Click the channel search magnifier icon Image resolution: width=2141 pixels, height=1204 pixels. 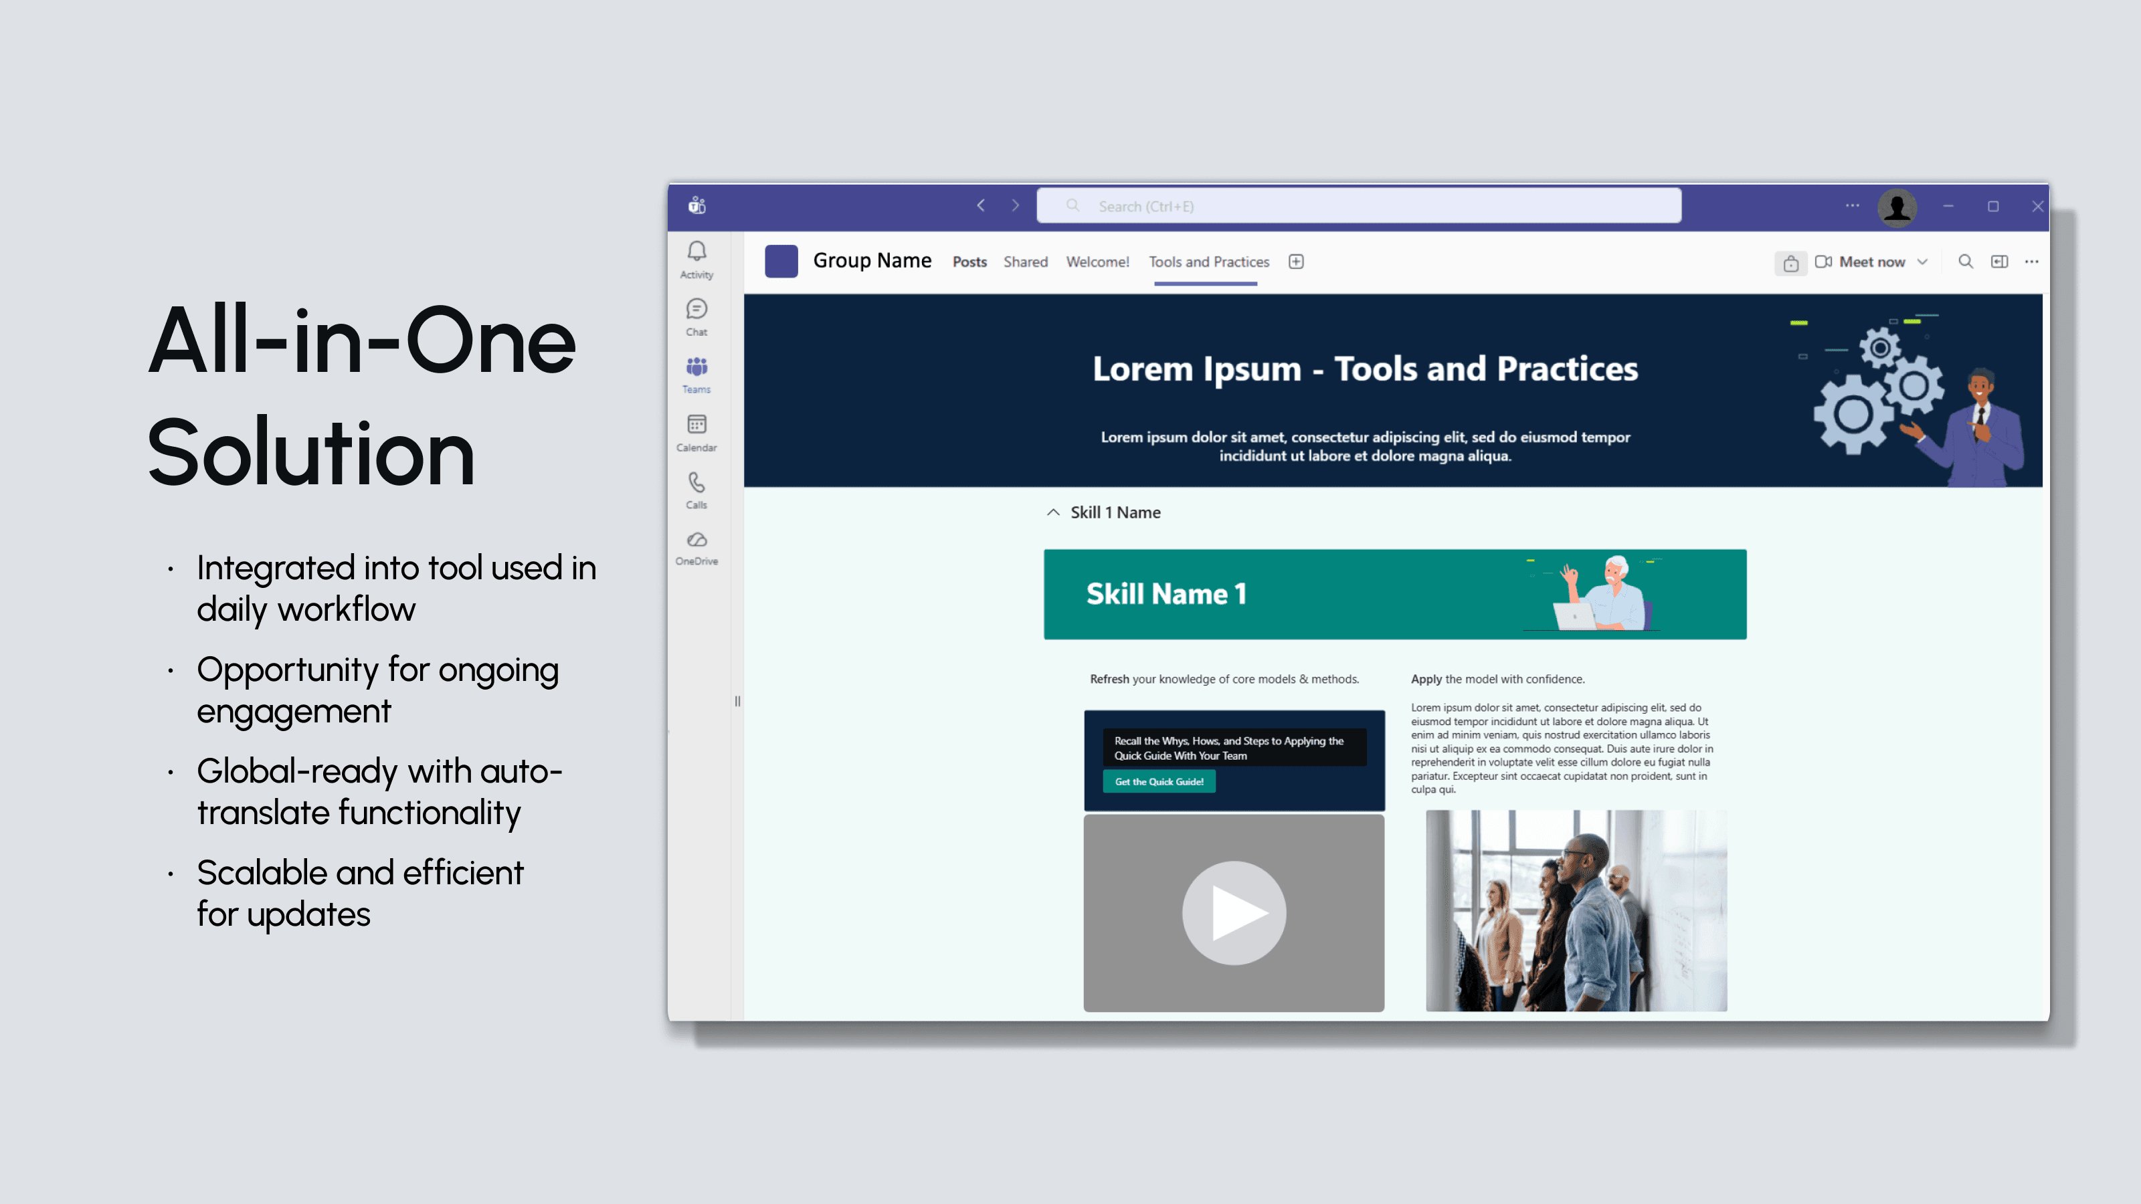[x=1965, y=262]
